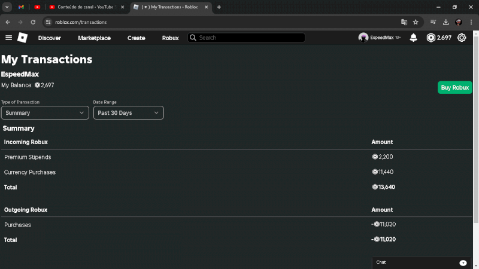This screenshot has height=269, width=479.
Task: Reload the transactions page
Action: coord(33,22)
